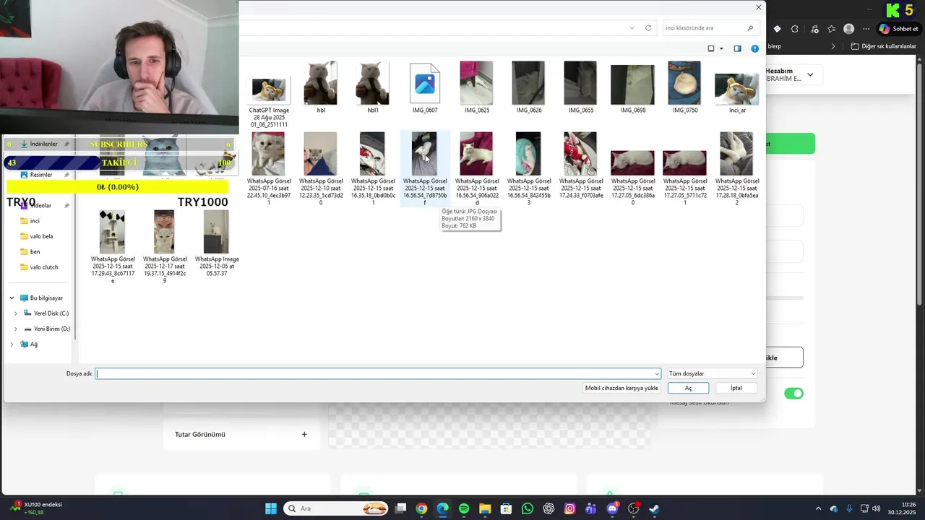Open Edge favorites star icon
Viewport: 925px width, 520px height.
tap(832, 29)
